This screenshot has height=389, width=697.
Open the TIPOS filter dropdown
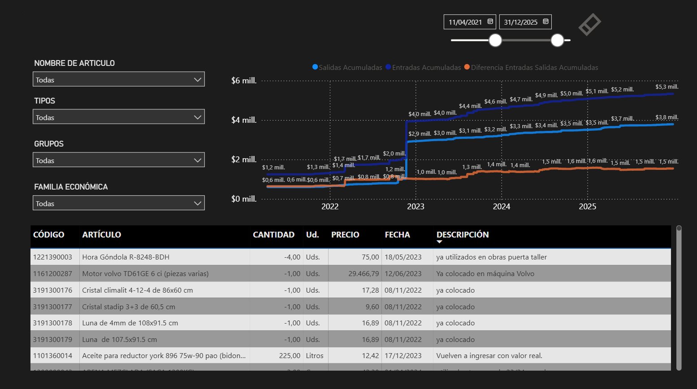[x=197, y=117]
